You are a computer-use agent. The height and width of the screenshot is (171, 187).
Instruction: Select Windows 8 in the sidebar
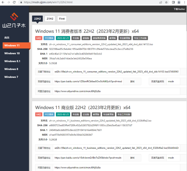(x=11, y=69)
